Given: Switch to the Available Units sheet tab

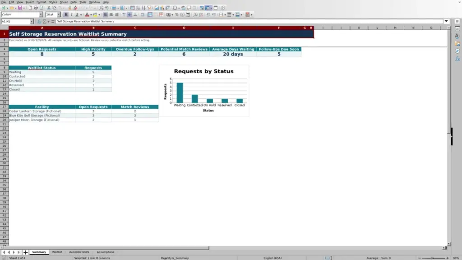Looking at the screenshot, I should (79, 252).
